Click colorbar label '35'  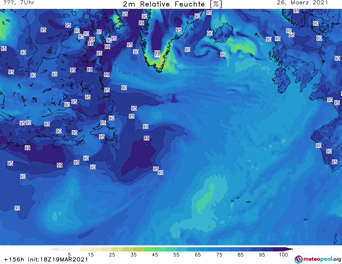[x=133, y=255]
